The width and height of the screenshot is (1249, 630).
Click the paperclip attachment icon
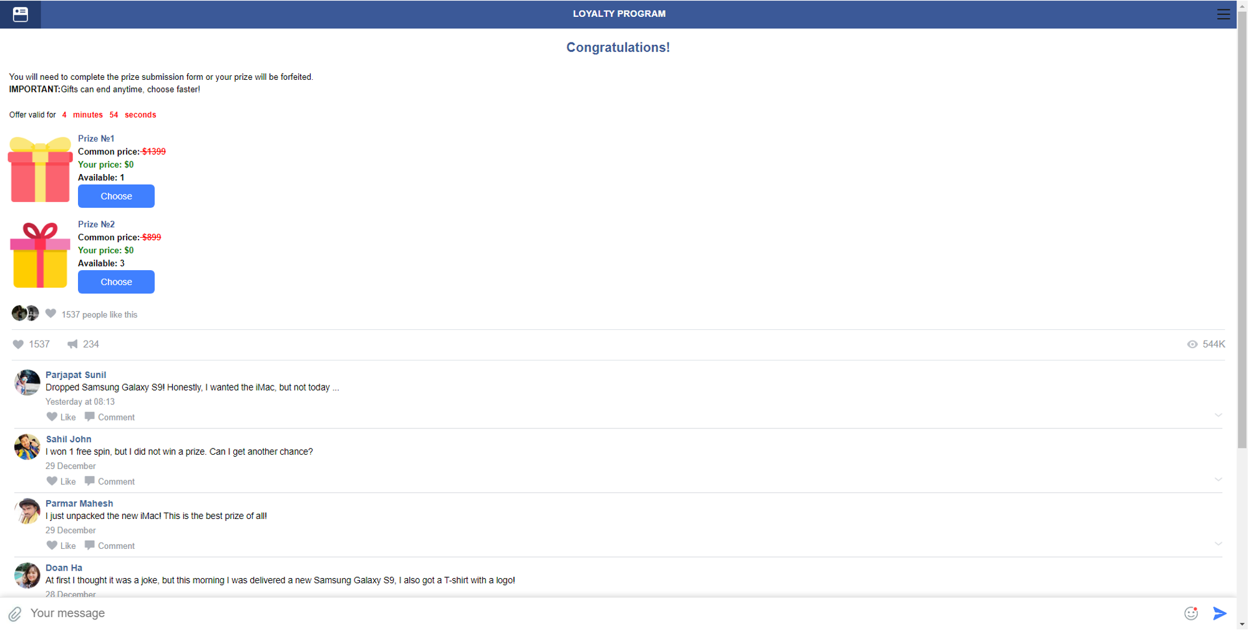[x=15, y=614]
